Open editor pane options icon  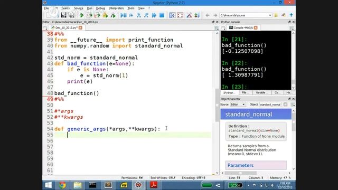pyautogui.click(x=217, y=28)
